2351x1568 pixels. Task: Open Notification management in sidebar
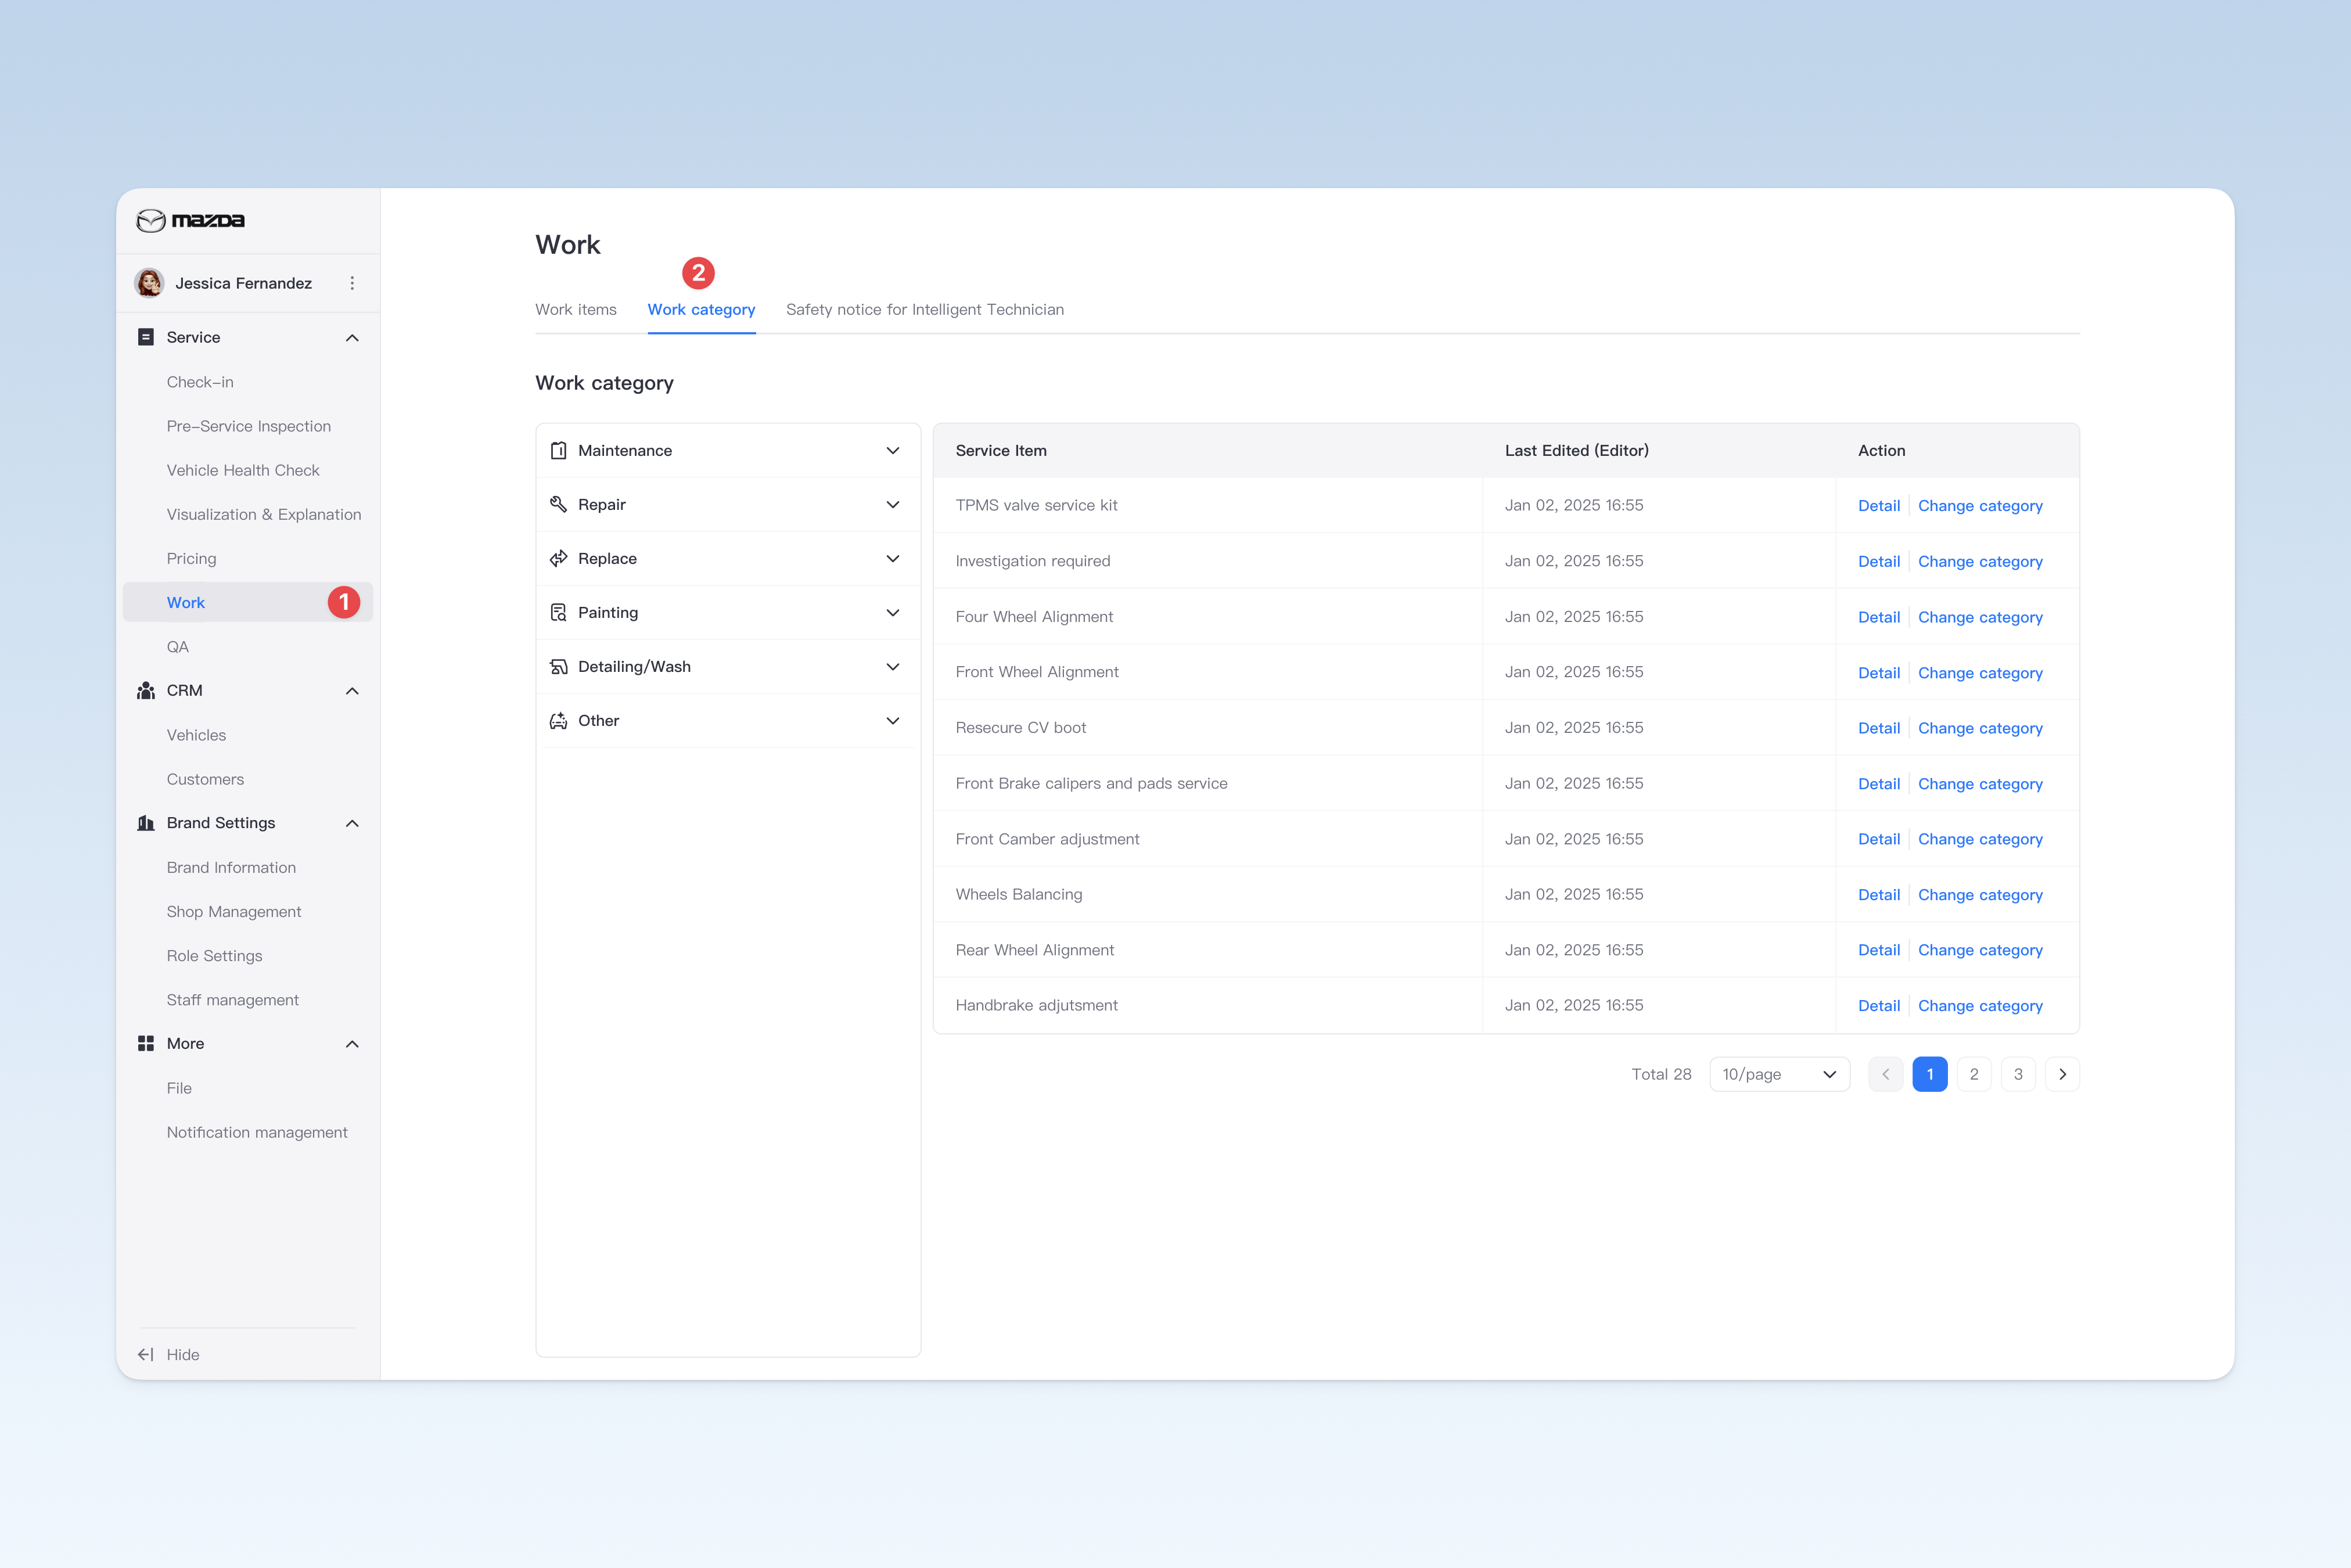point(257,1132)
